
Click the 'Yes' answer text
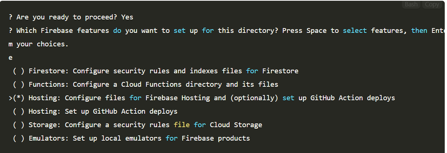pyautogui.click(x=127, y=17)
